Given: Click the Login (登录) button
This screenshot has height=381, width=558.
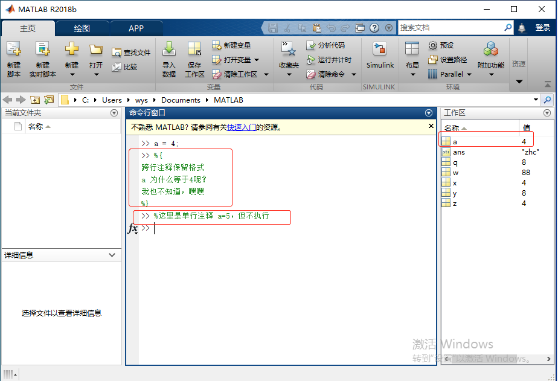Looking at the screenshot, I should (x=543, y=28).
